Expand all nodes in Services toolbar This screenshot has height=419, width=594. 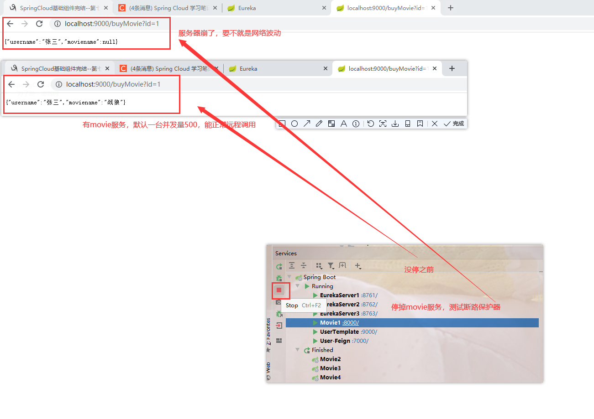(292, 265)
